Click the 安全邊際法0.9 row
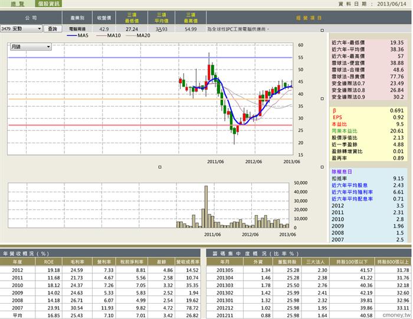Image resolution: width=413 pixels, height=319 pixels. pos(368,97)
